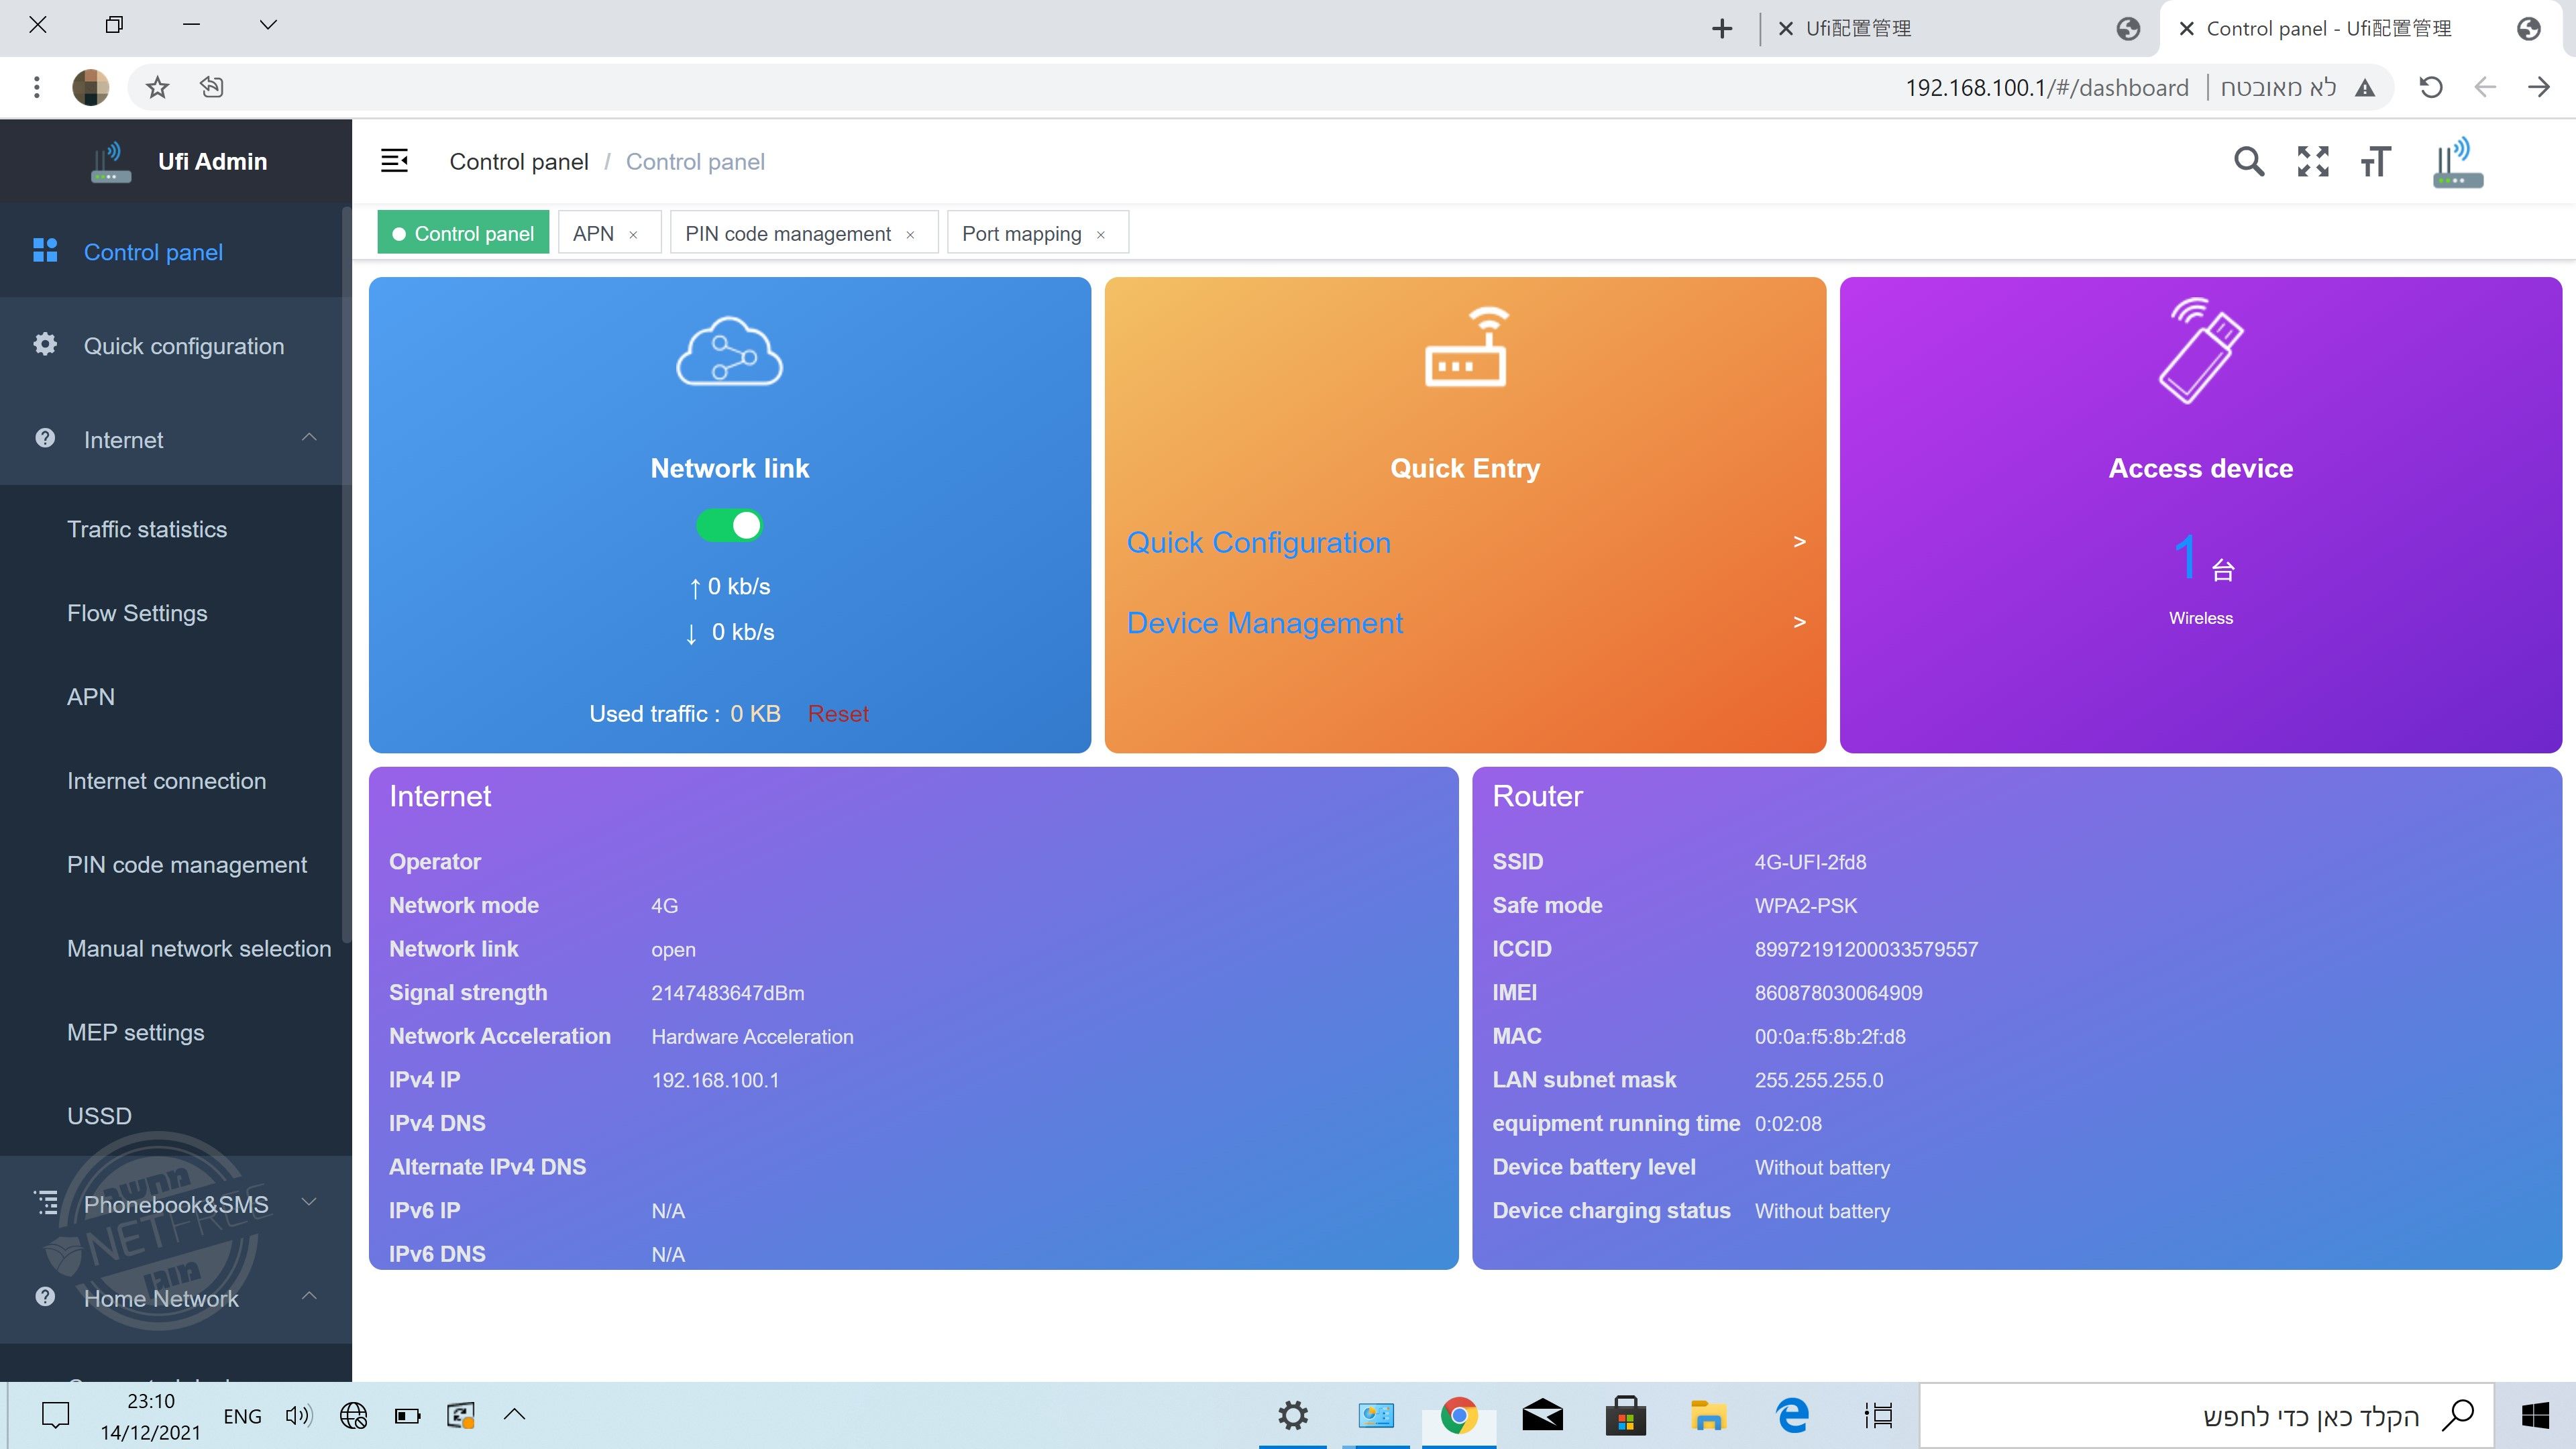Click the search magnifier icon in header

coord(2248,161)
